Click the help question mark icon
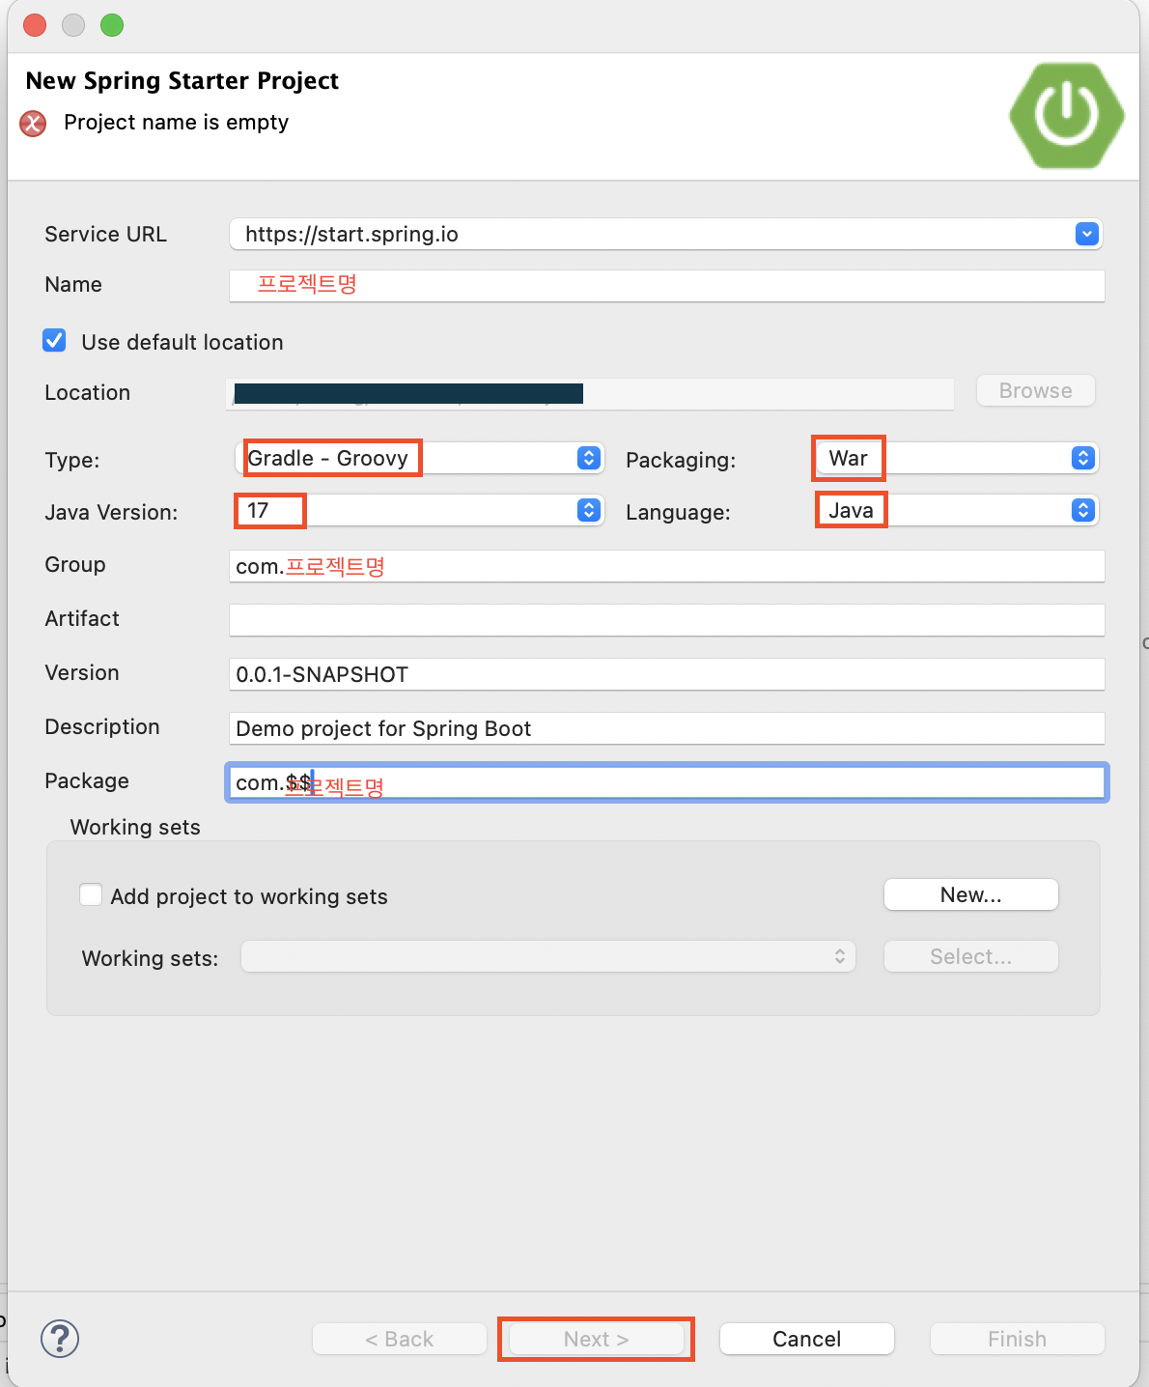The image size is (1149, 1387). tap(60, 1339)
